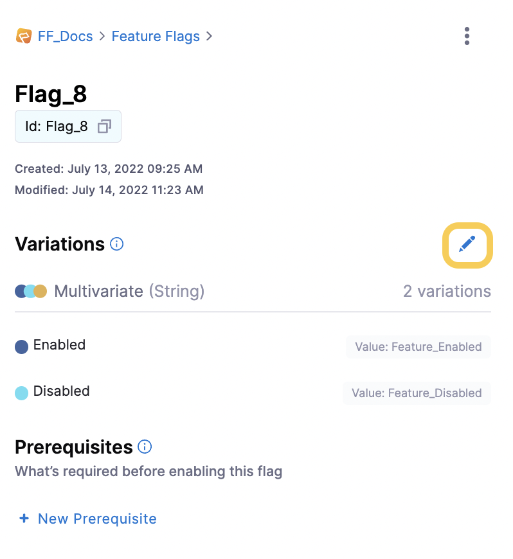Image resolution: width=513 pixels, height=559 pixels.
Task: Click the blue Enabled variation dot
Action: [x=21, y=346]
